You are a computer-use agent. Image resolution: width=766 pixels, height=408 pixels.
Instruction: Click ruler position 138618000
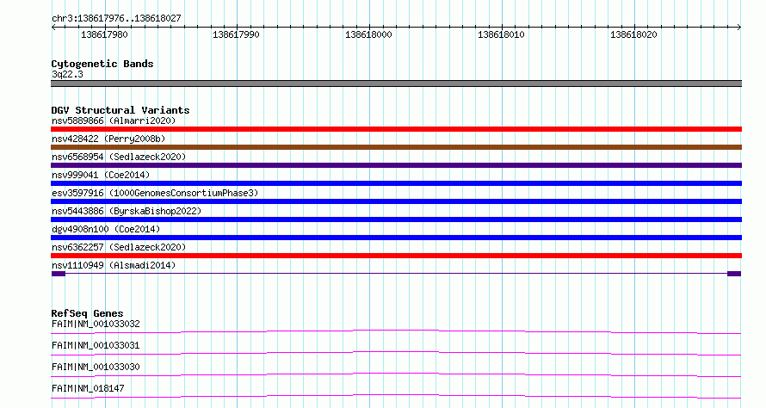pyautogui.click(x=368, y=34)
